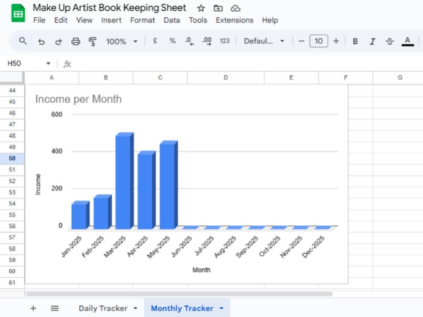
Task: Click the Income per Month chart title
Action: [79, 99]
